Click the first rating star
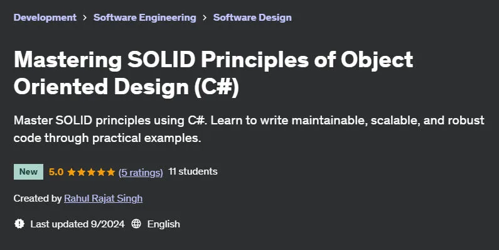Screen dimensions: 499x250 pyautogui.click(x=72, y=172)
